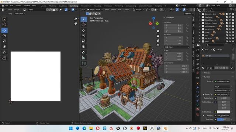Toggle exclude checkbox for cay bong collection
The width and height of the screenshot is (236, 132).
(x=227, y=17)
